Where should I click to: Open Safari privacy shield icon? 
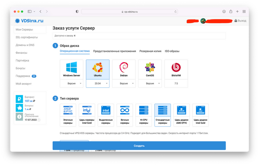pos(77,11)
